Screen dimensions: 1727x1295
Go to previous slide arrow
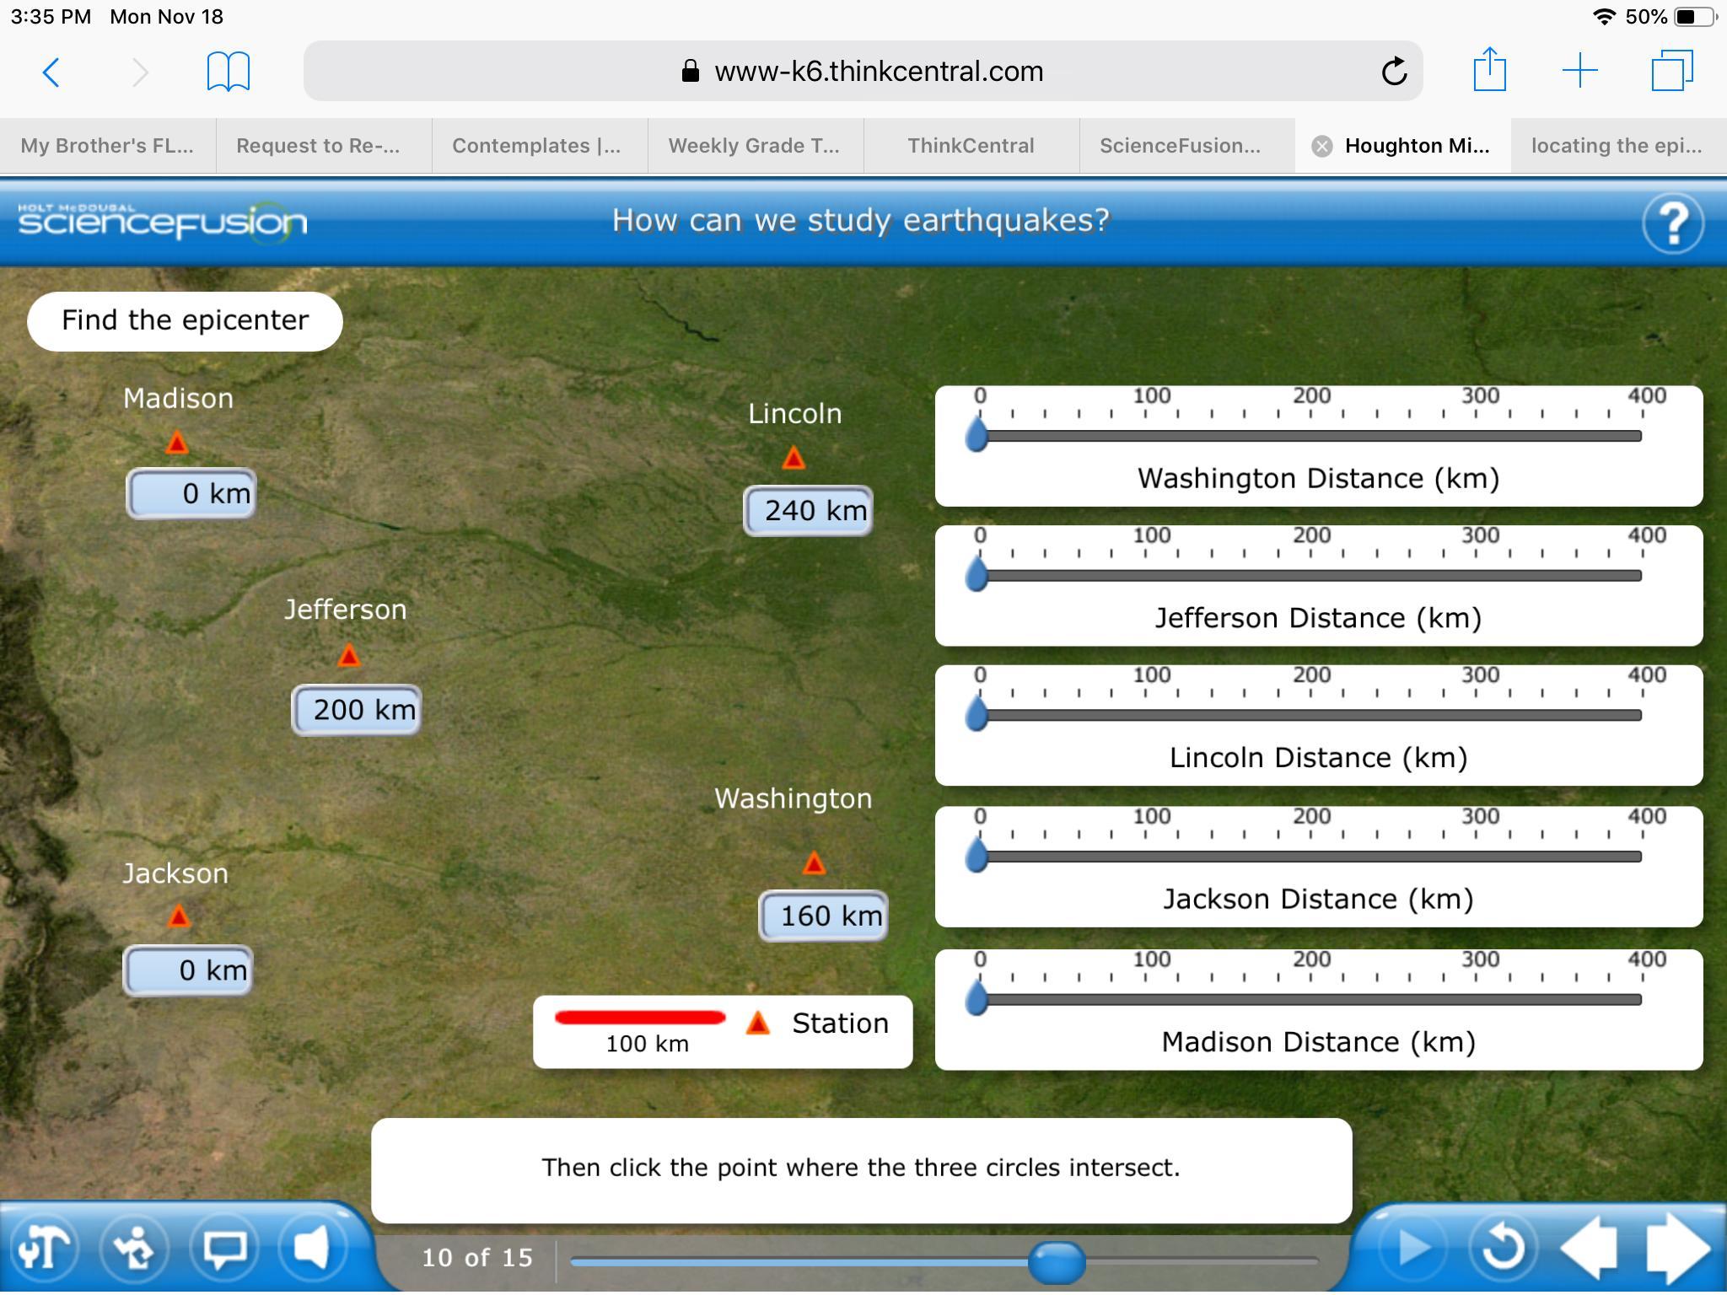[1590, 1249]
